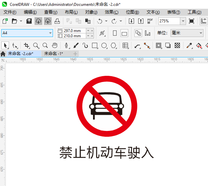The image size is (208, 186).
Task: Click the 禁止机动车驶入 text on canvas
Action: pyautogui.click(x=107, y=152)
